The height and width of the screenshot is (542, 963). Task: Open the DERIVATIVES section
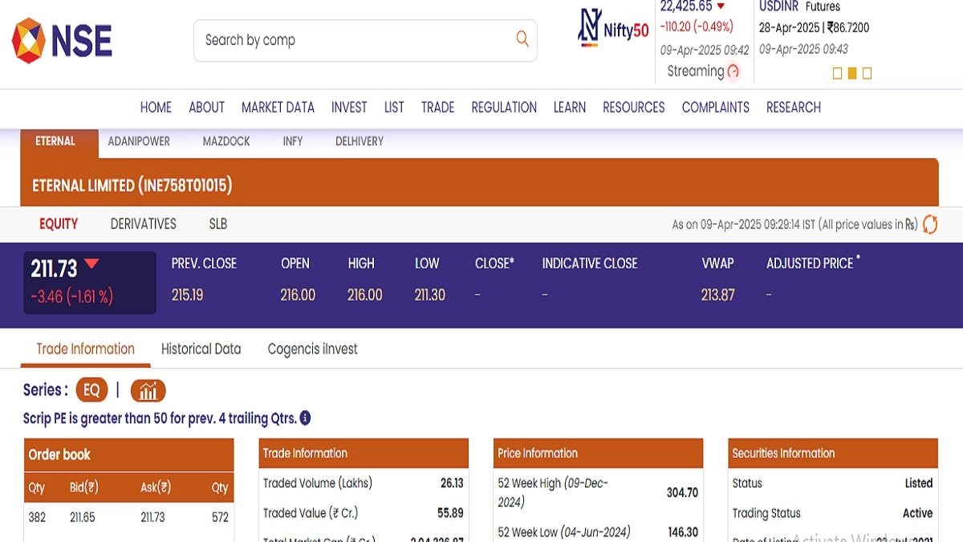pos(143,224)
